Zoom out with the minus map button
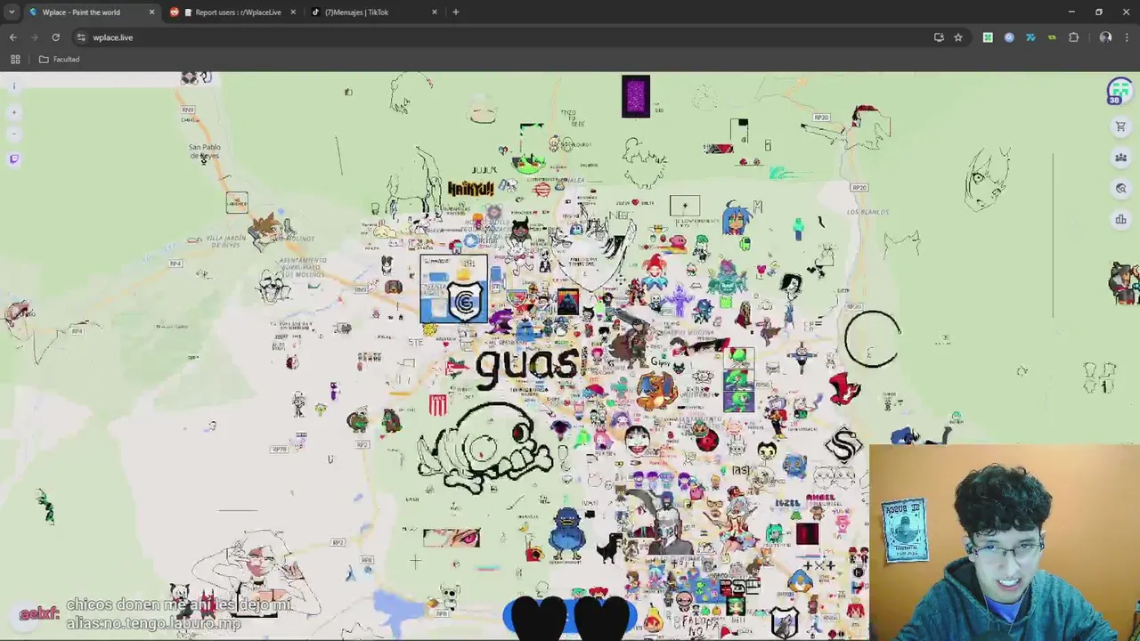 [13, 134]
